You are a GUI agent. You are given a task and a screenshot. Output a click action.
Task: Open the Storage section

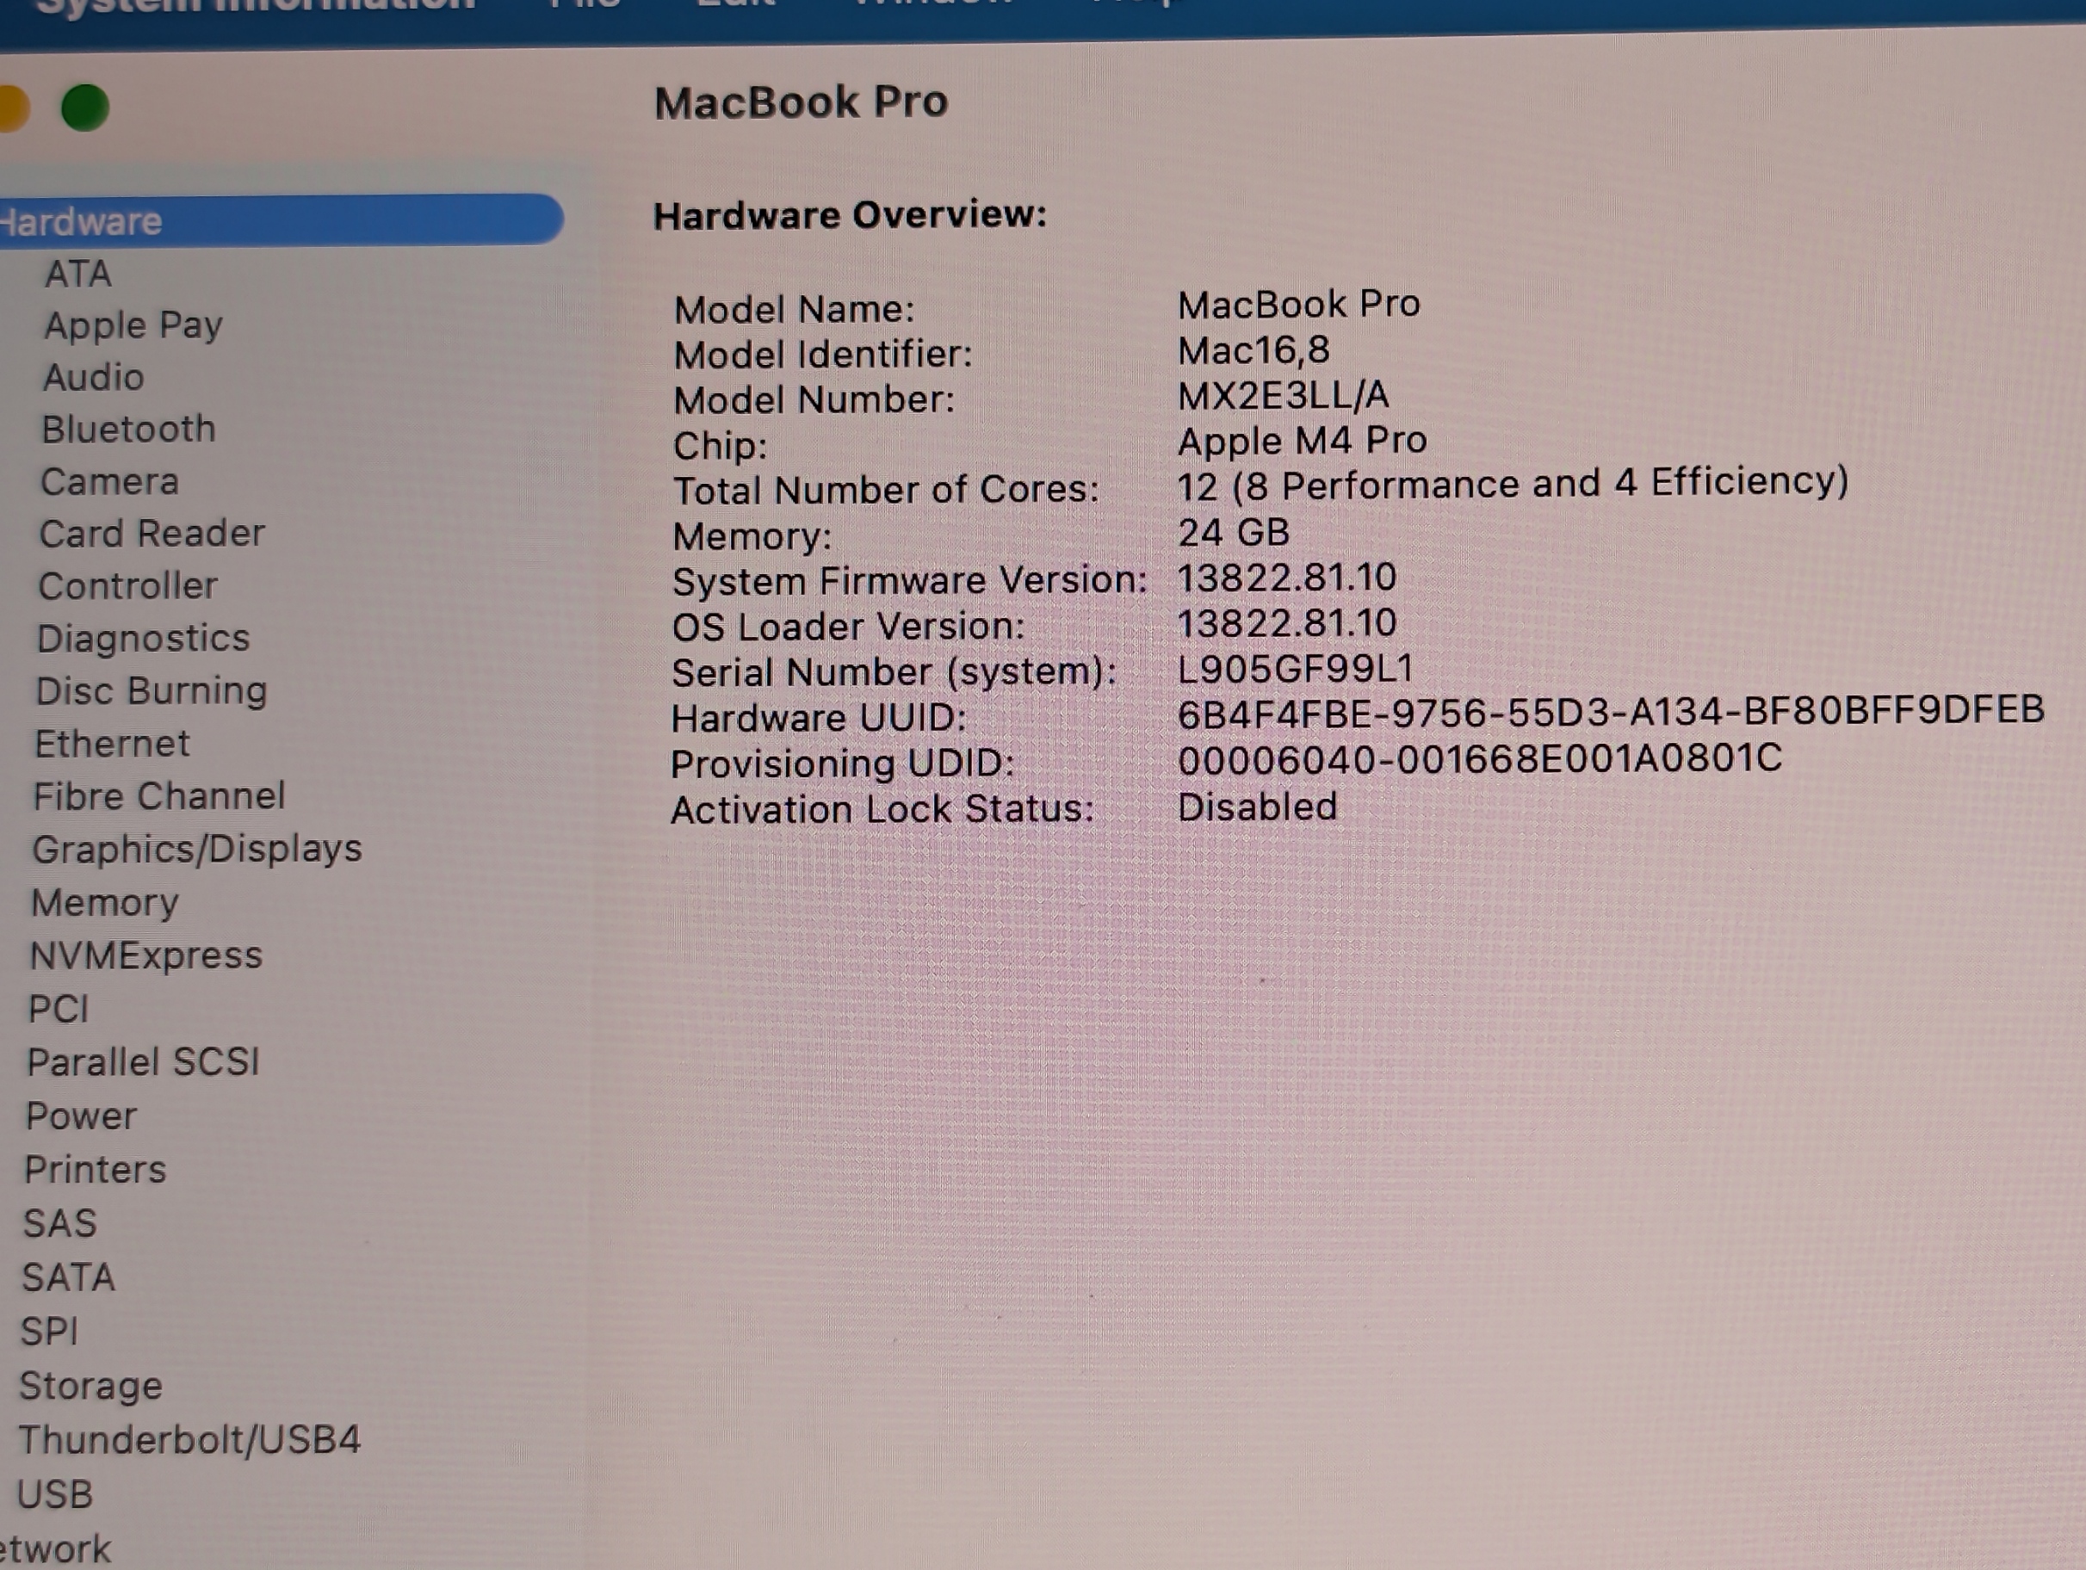point(90,1386)
